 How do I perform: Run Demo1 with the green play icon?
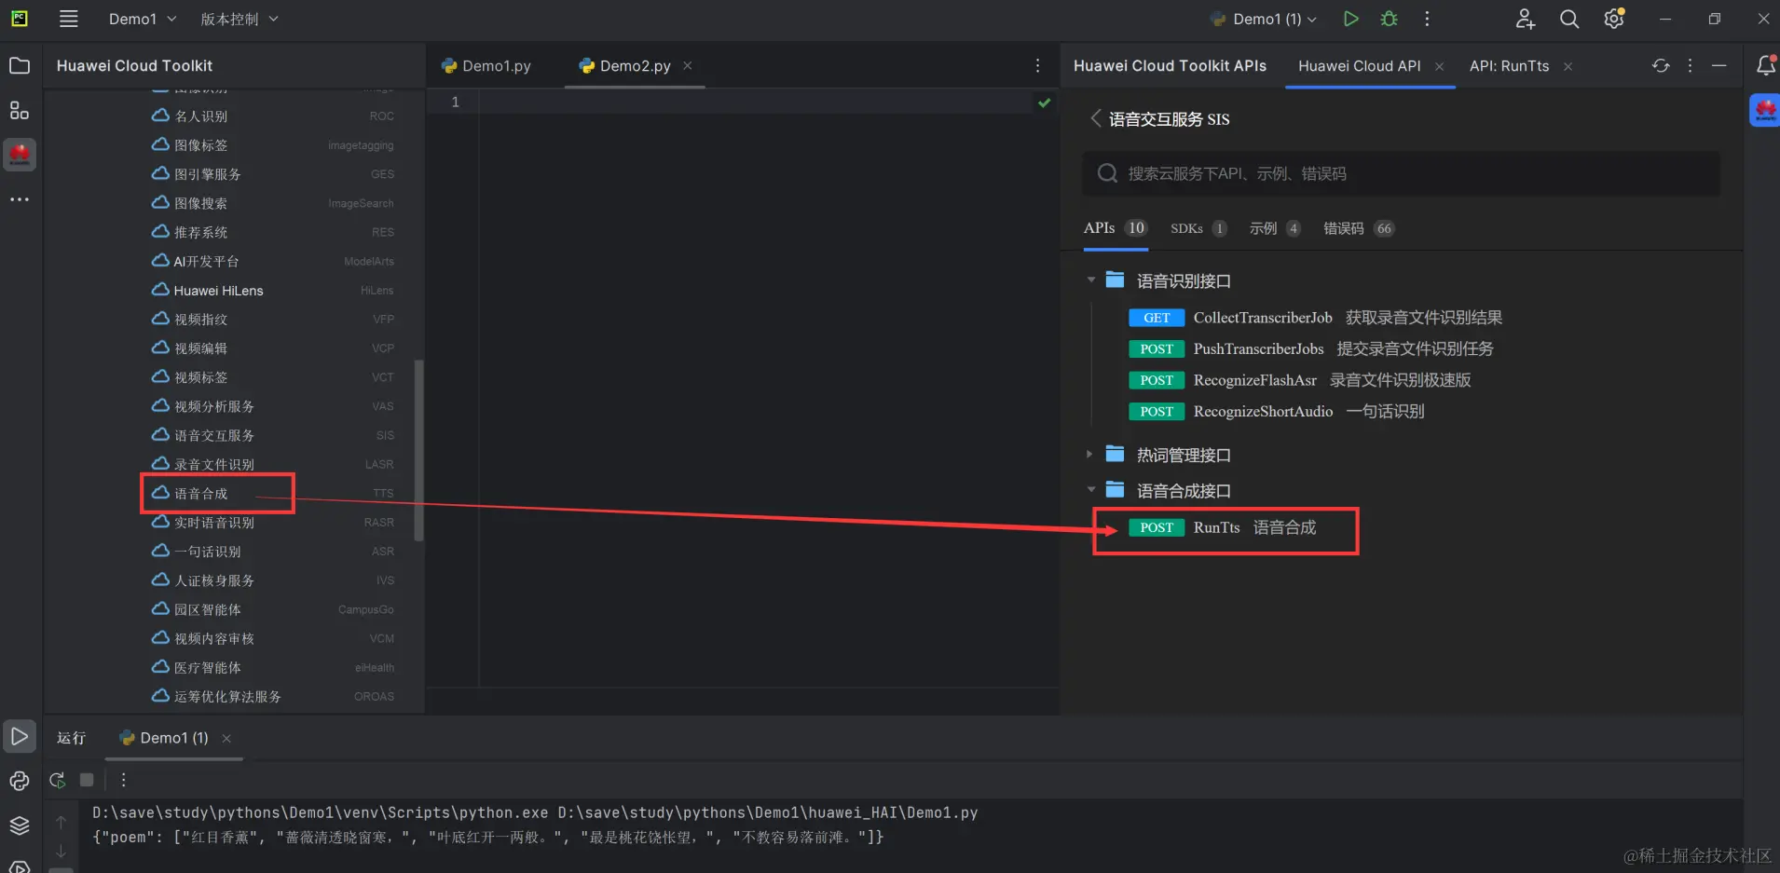pos(1350,19)
